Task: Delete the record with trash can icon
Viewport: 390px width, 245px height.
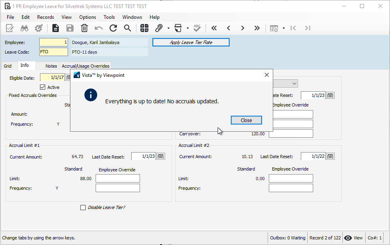Action: pyautogui.click(x=84, y=28)
